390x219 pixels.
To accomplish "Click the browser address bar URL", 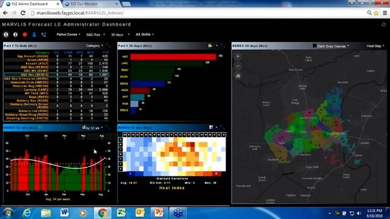I will click(80, 13).
